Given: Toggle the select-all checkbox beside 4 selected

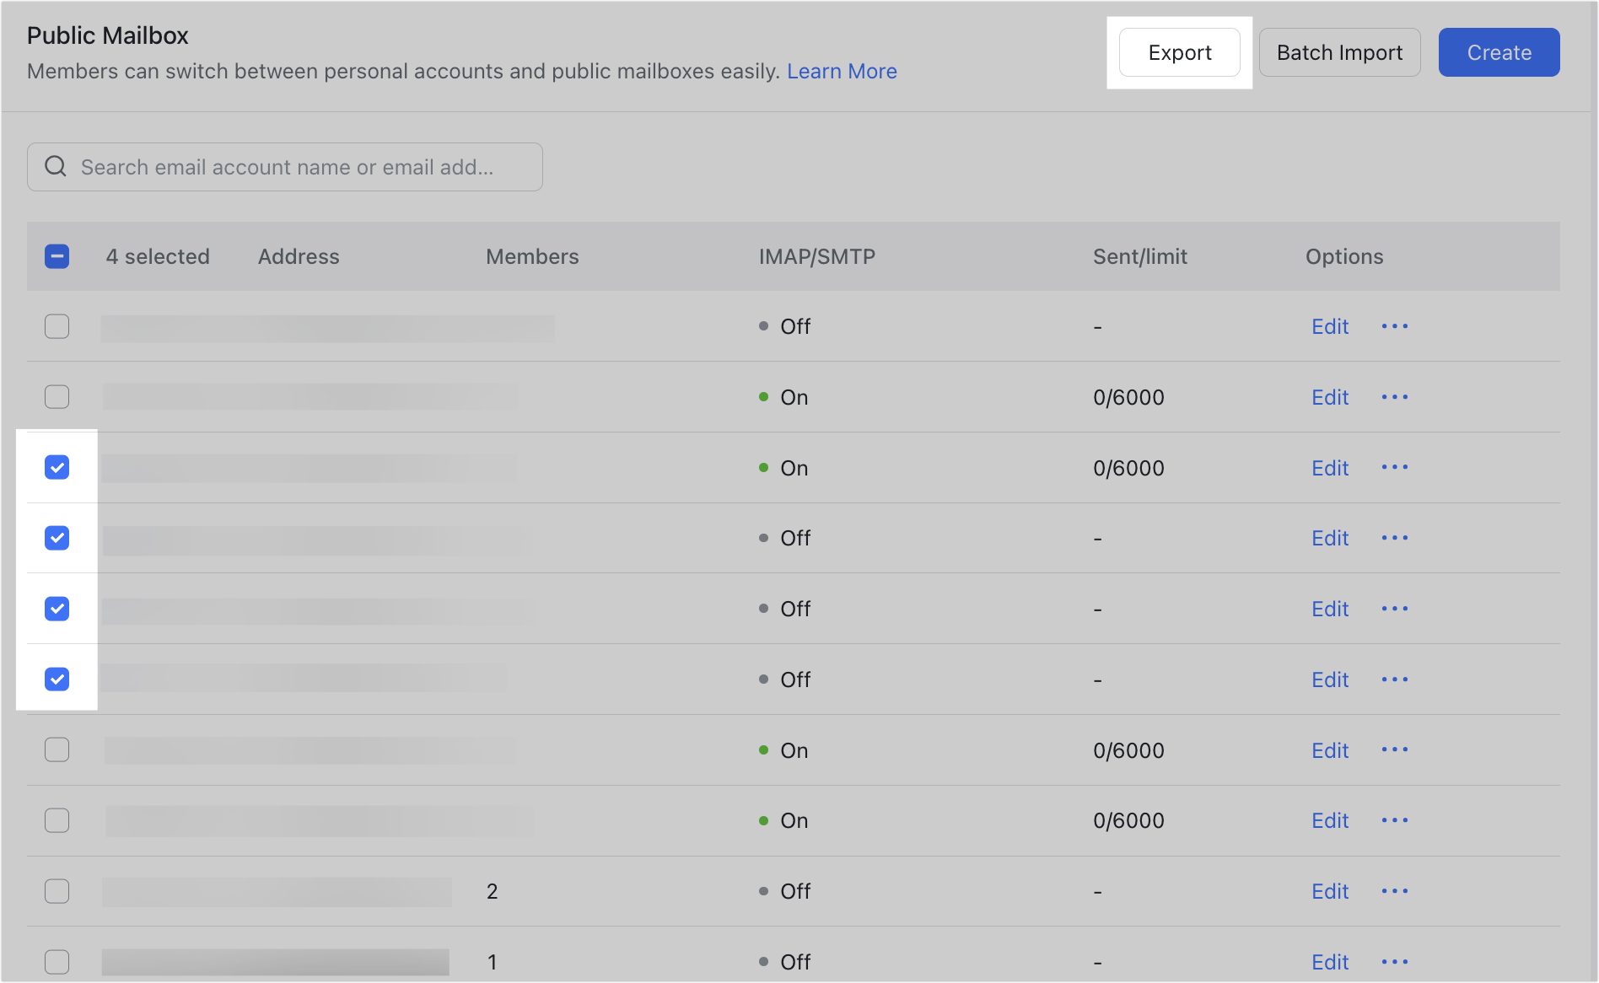Looking at the screenshot, I should click(x=57, y=256).
